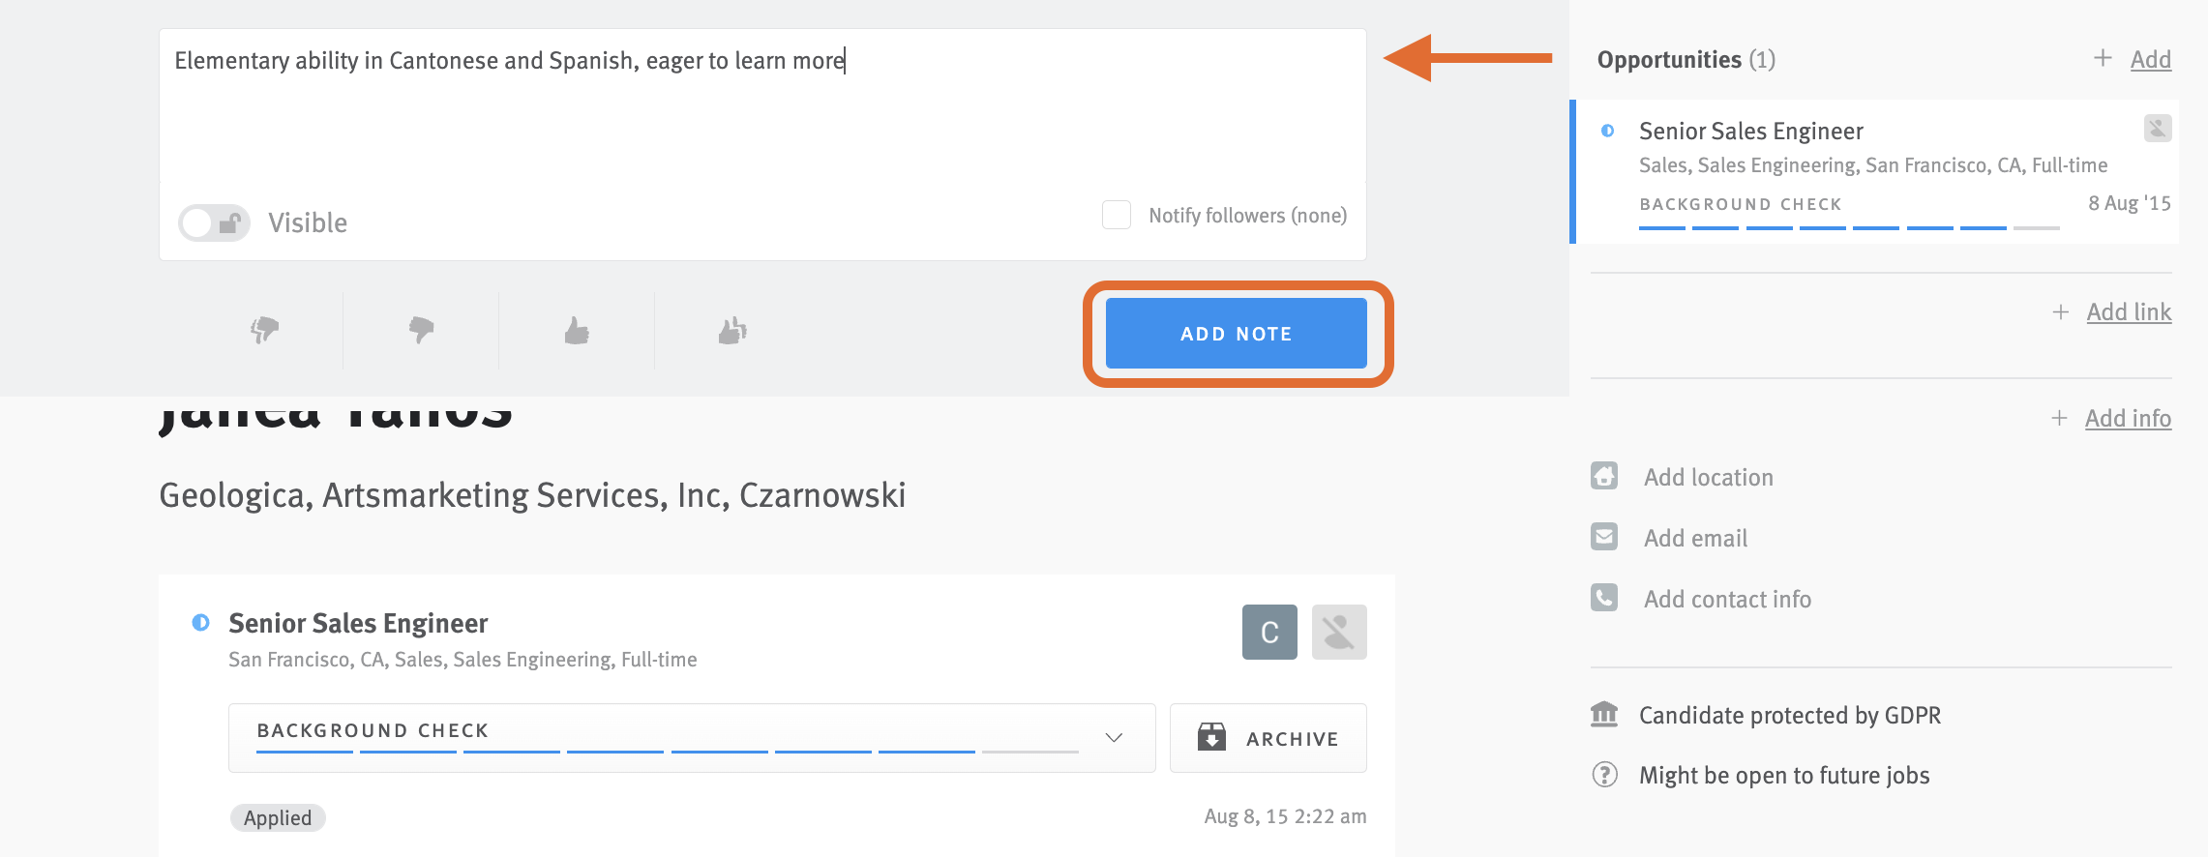Click the Add contact info phone icon
The height and width of the screenshot is (857, 2208).
pyautogui.click(x=1603, y=598)
